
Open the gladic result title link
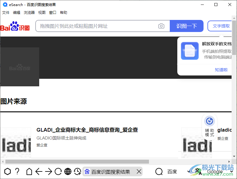pyautogui.click(x=224, y=130)
